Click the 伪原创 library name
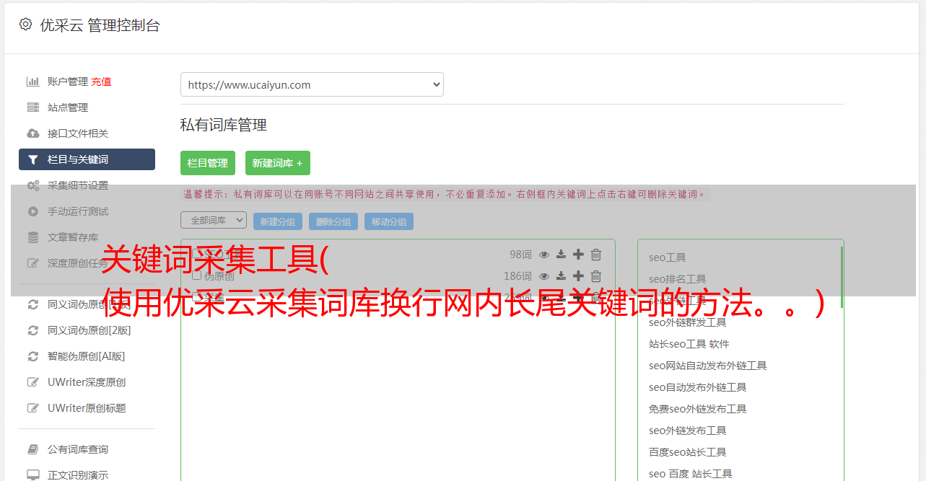The image size is (926, 481). (219, 276)
